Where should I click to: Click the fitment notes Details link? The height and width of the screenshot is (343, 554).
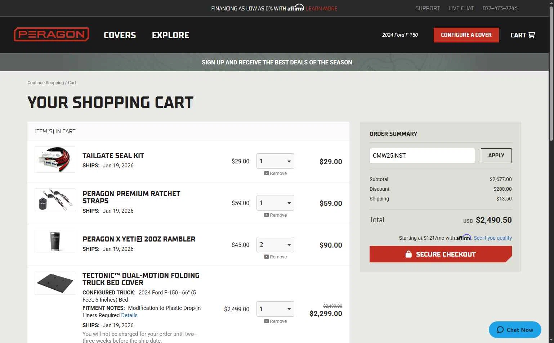pos(129,315)
